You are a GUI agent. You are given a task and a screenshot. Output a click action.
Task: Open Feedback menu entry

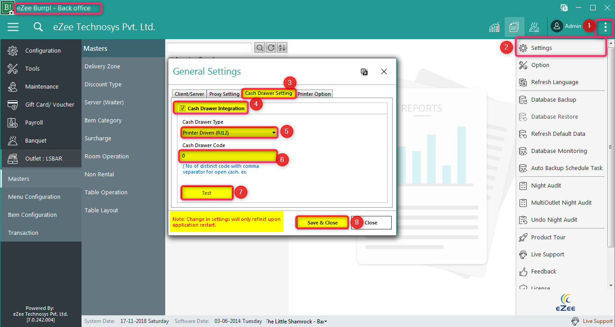click(x=561, y=271)
